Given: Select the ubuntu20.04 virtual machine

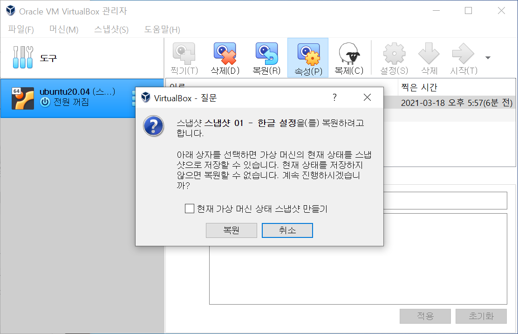Looking at the screenshot, I should (82, 98).
